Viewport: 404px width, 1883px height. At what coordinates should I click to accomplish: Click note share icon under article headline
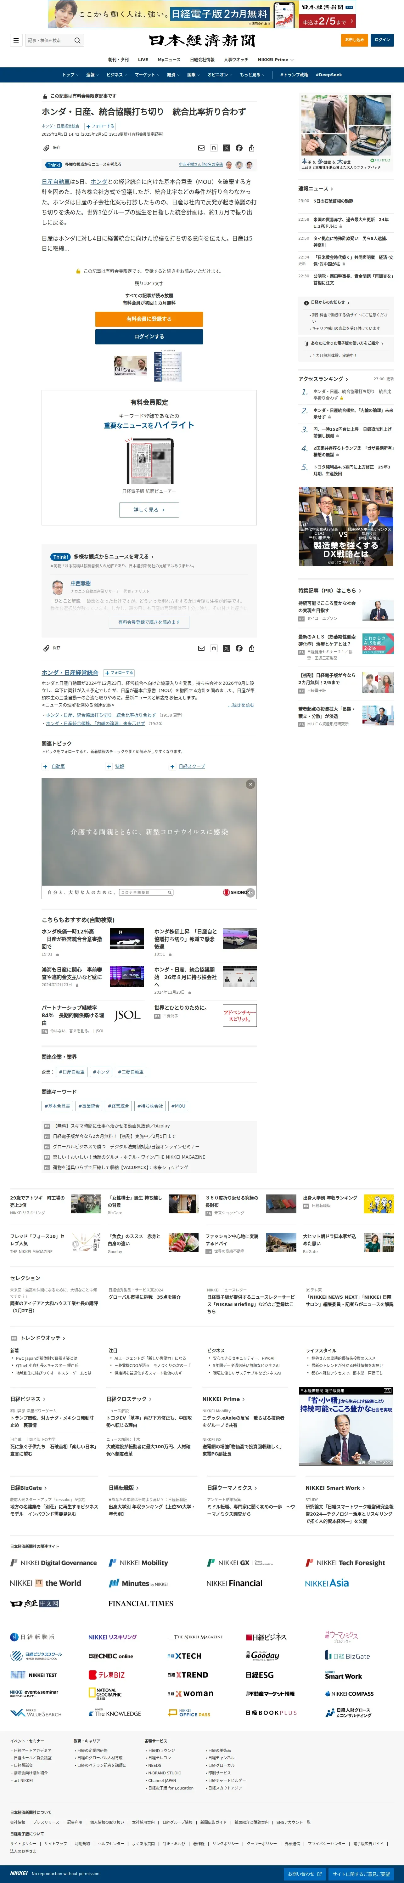pos(213,148)
